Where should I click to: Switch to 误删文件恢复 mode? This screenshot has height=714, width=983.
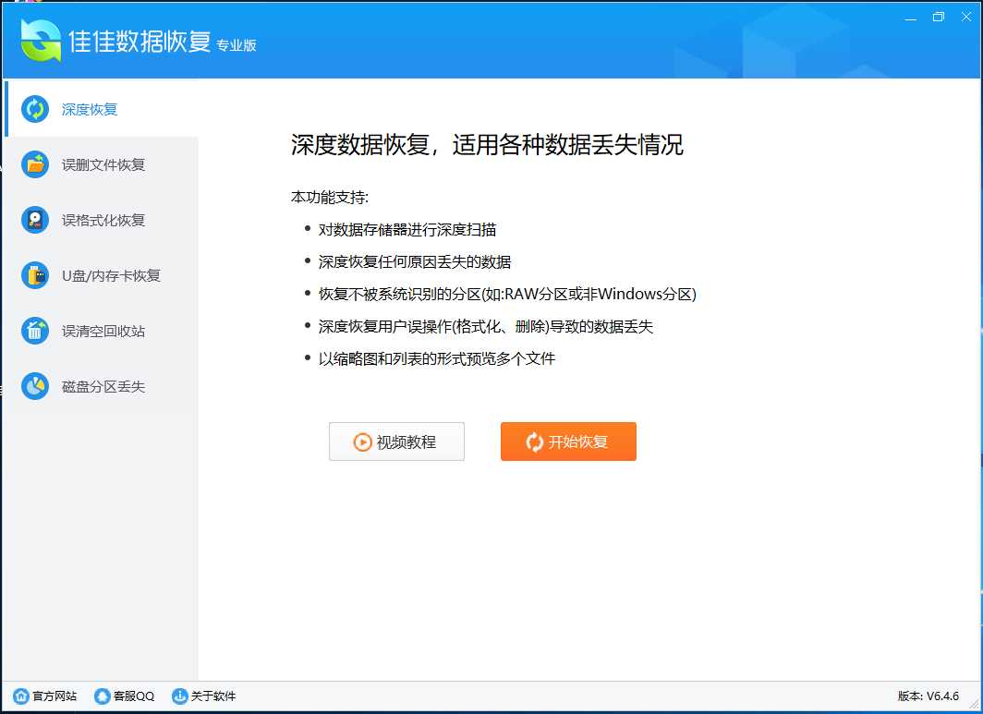(102, 164)
